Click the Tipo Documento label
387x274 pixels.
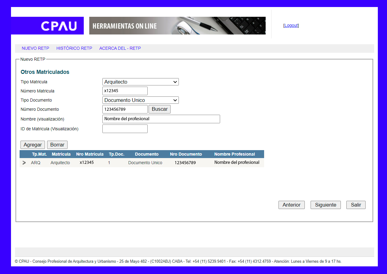click(x=36, y=100)
